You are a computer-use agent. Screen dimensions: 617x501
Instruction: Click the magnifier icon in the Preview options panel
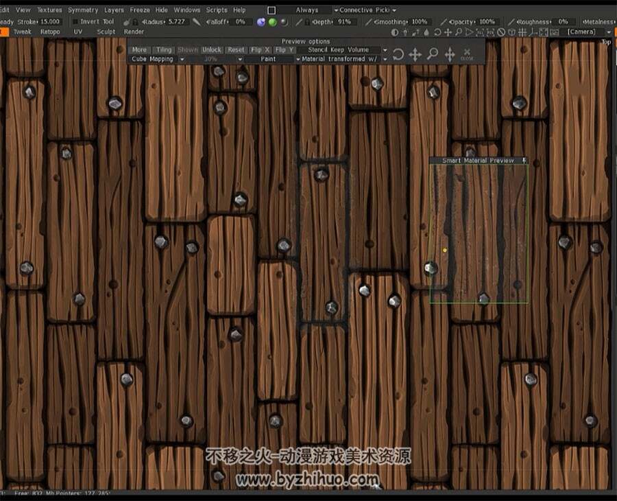433,54
